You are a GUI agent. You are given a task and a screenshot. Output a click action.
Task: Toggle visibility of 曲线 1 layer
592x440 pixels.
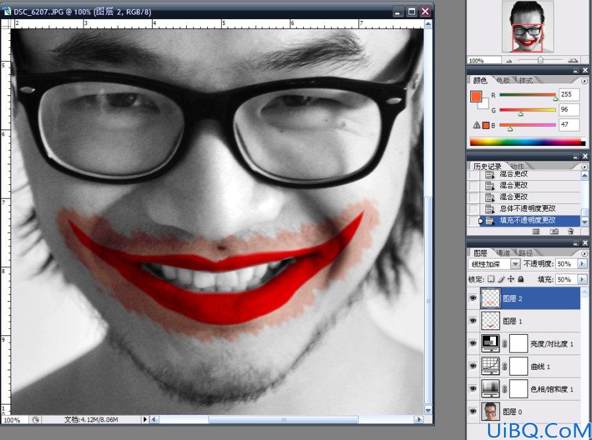click(x=473, y=366)
